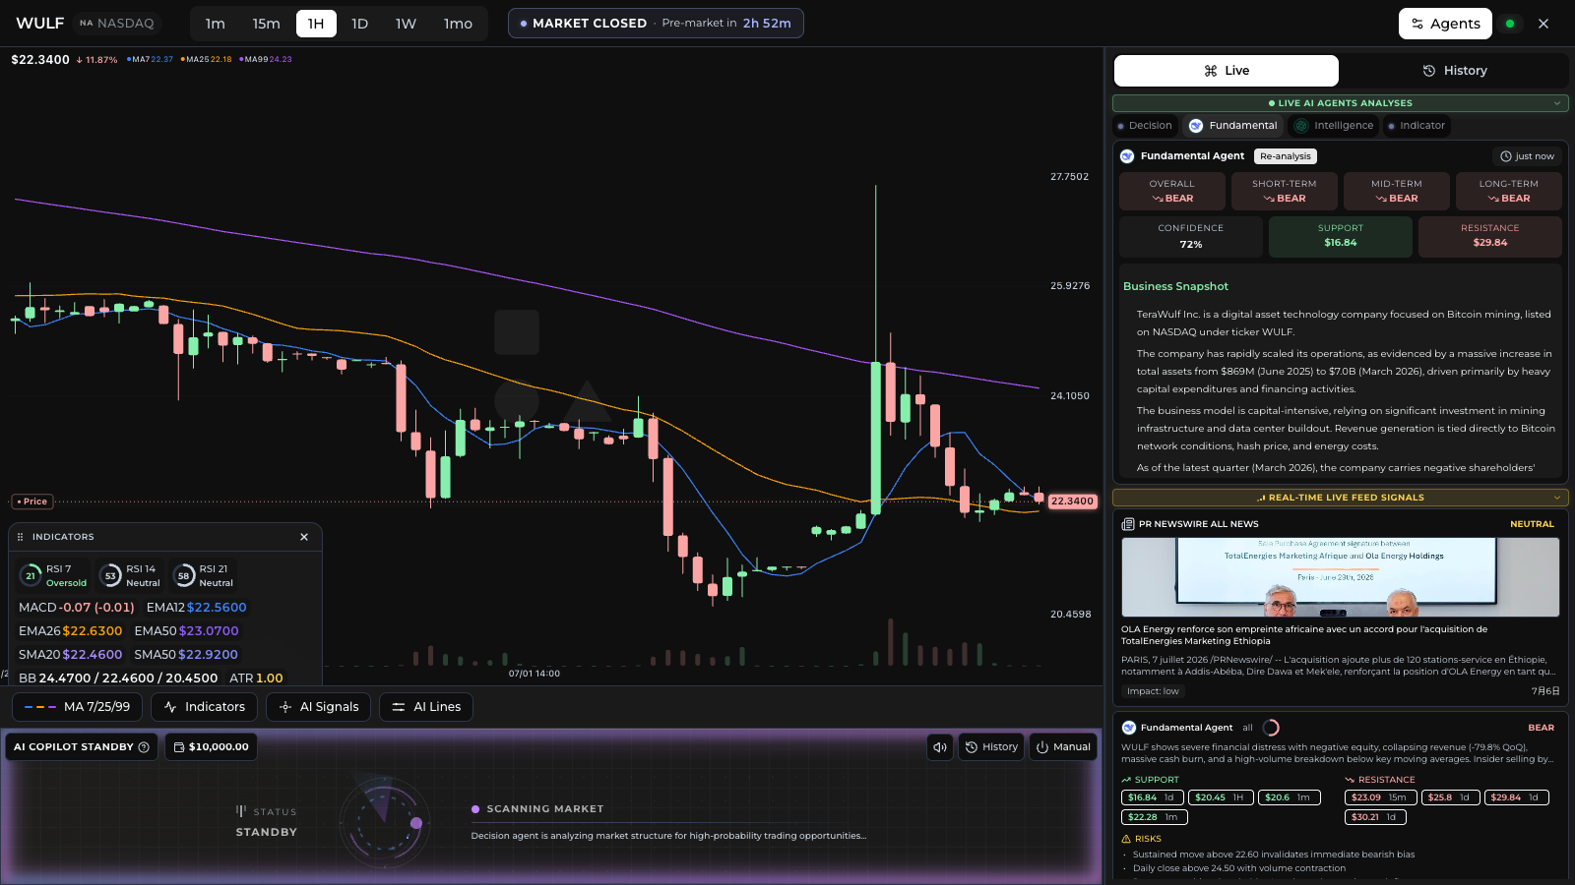This screenshot has height=885, width=1575.
Task: Toggle the Indicators button
Action: [205, 707]
